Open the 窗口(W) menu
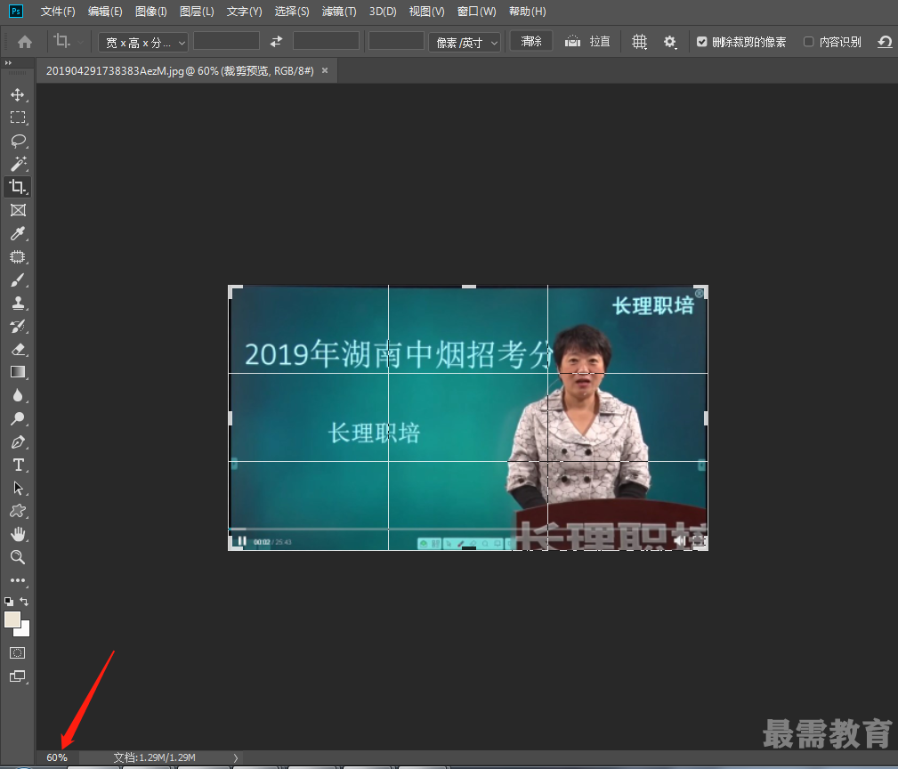The height and width of the screenshot is (769, 898). (x=477, y=12)
